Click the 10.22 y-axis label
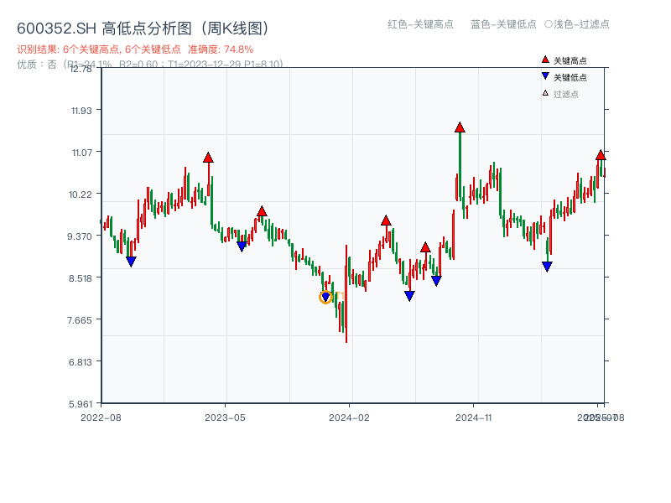Viewport: 671px width, 503px height. [81, 194]
